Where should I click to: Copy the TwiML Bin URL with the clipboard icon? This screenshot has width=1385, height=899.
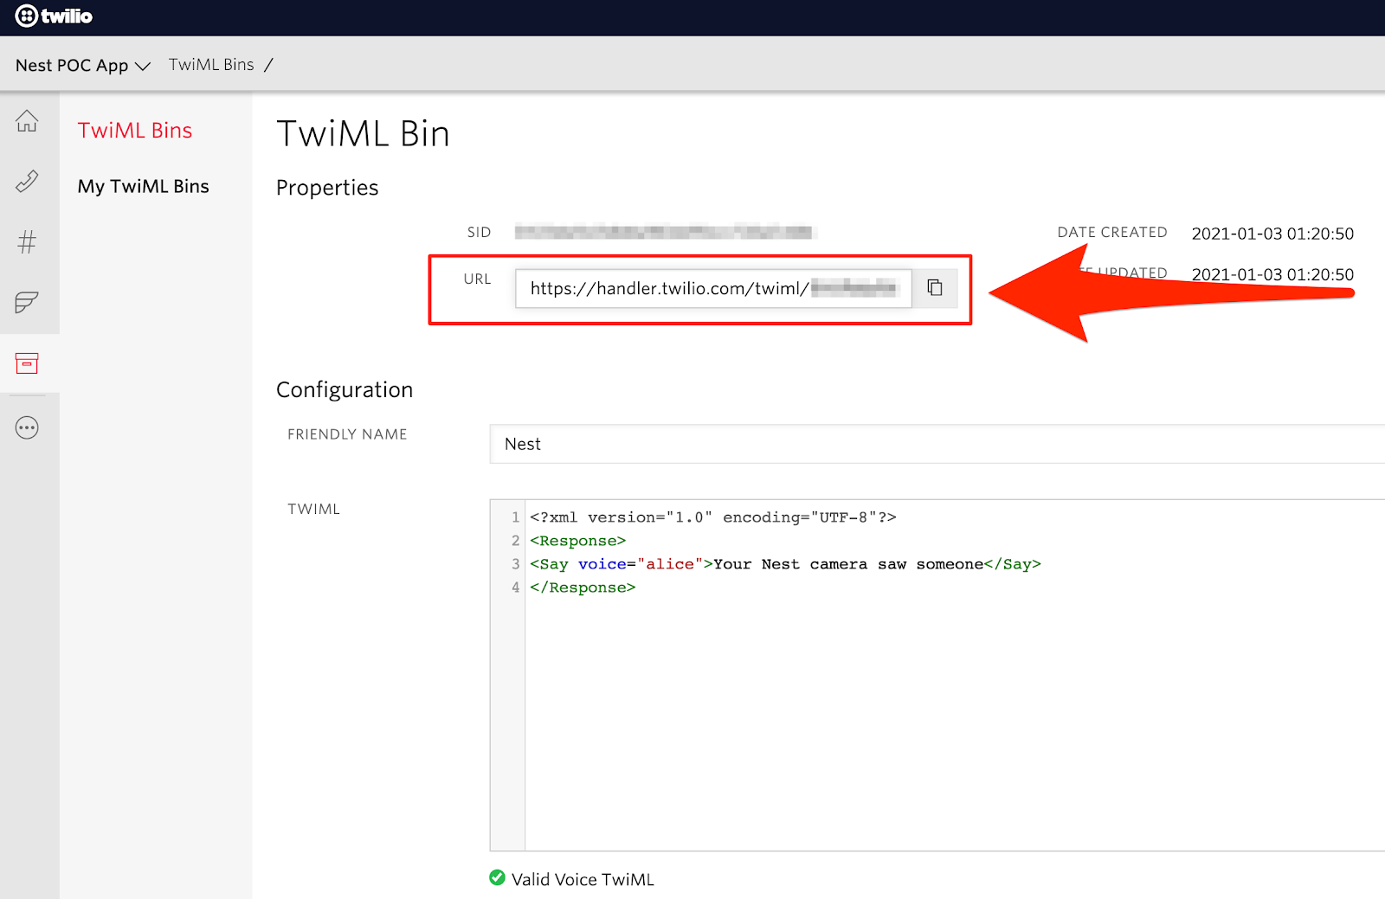coord(935,288)
